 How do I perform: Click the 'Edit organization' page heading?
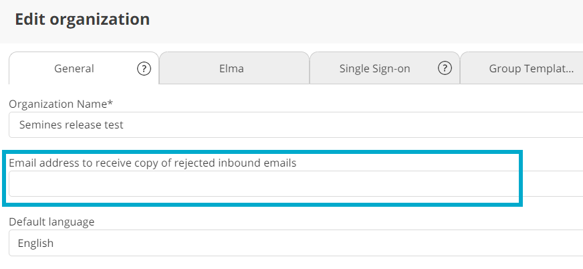coord(82,19)
